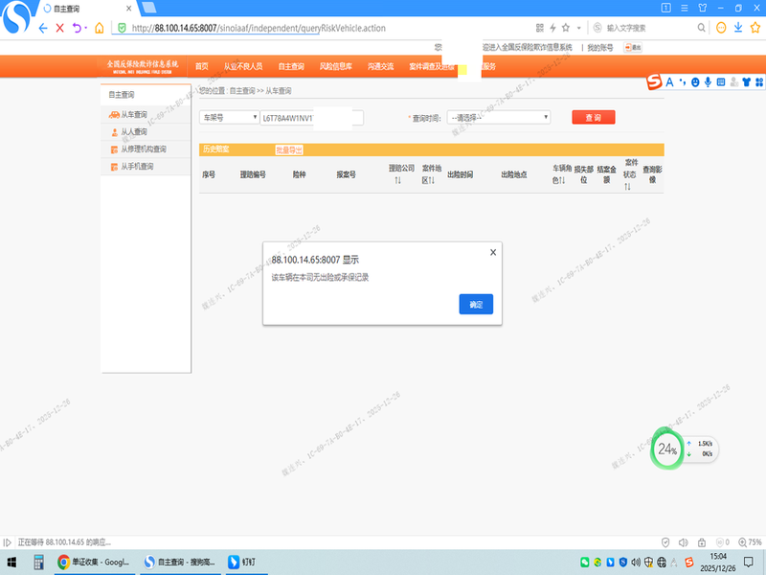Click the browser back arrow
This screenshot has height=575, width=766.
(43, 28)
